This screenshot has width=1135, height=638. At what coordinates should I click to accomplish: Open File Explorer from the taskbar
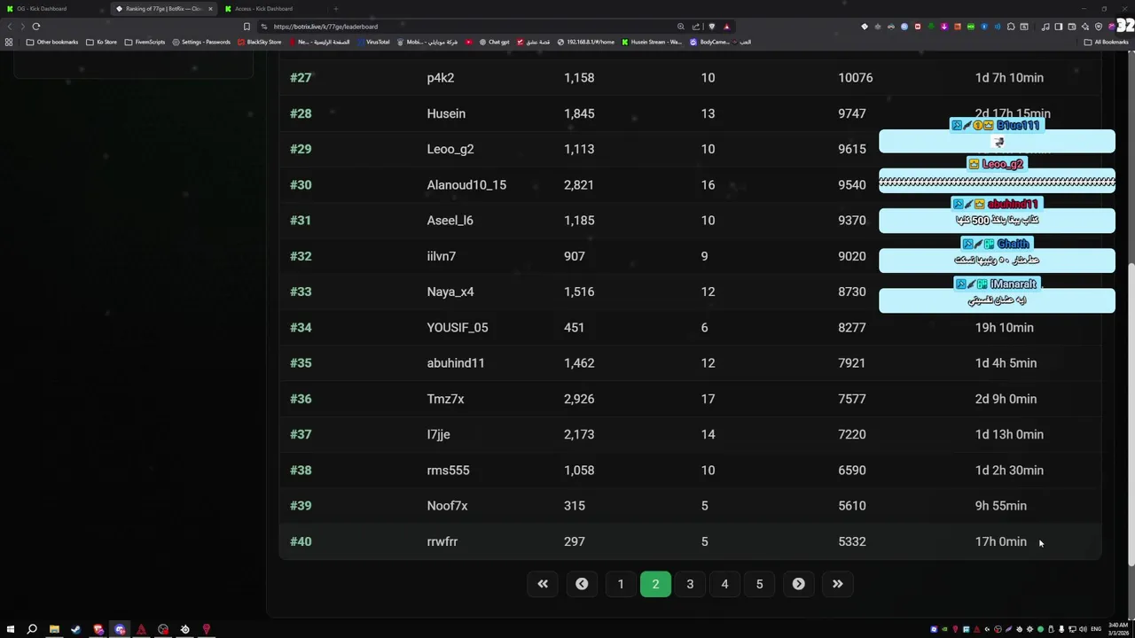(54, 629)
